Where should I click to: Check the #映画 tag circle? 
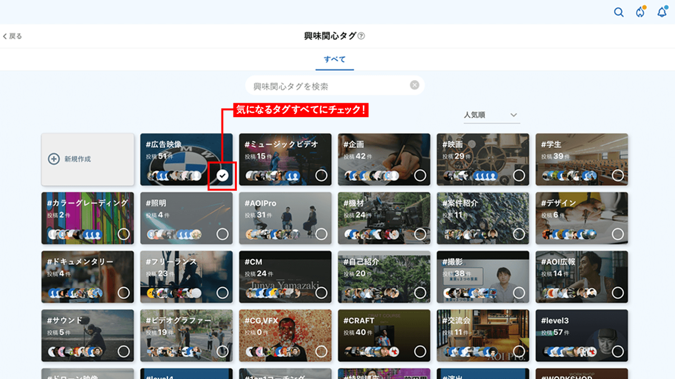(x=519, y=175)
